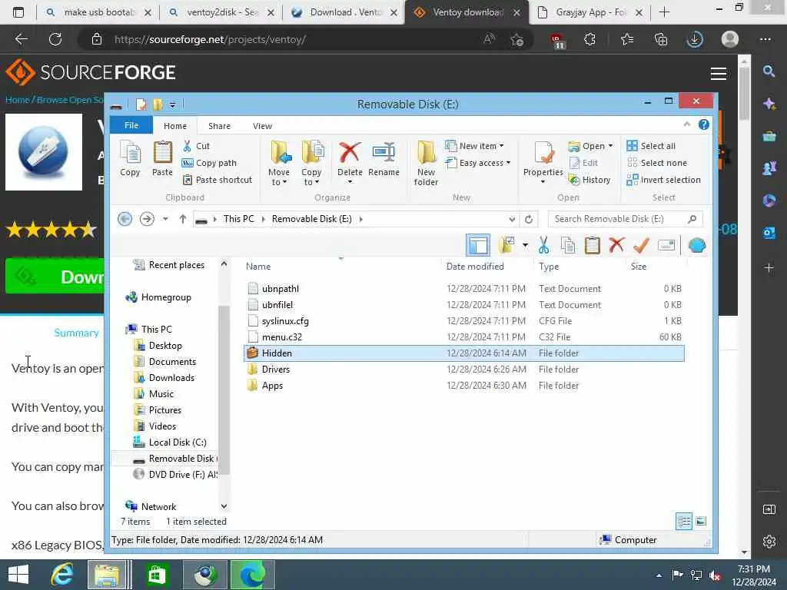Click the green Download button on SourceForge
787x590 pixels.
pyautogui.click(x=55, y=277)
